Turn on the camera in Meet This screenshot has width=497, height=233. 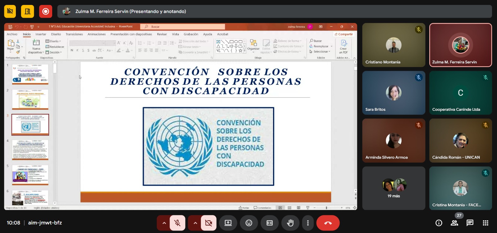[x=208, y=223]
